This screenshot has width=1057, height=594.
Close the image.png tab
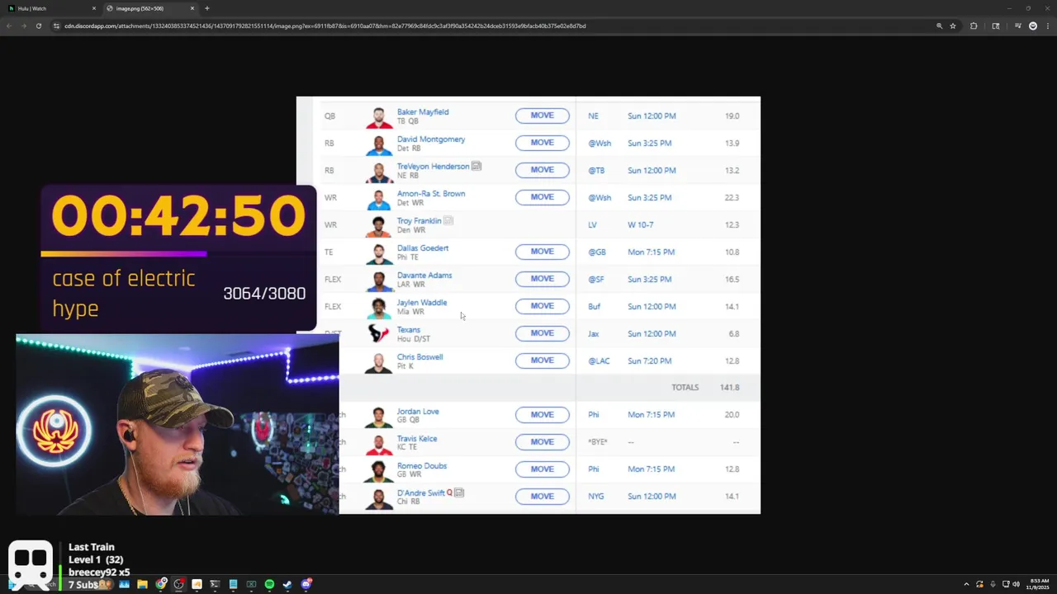192,8
